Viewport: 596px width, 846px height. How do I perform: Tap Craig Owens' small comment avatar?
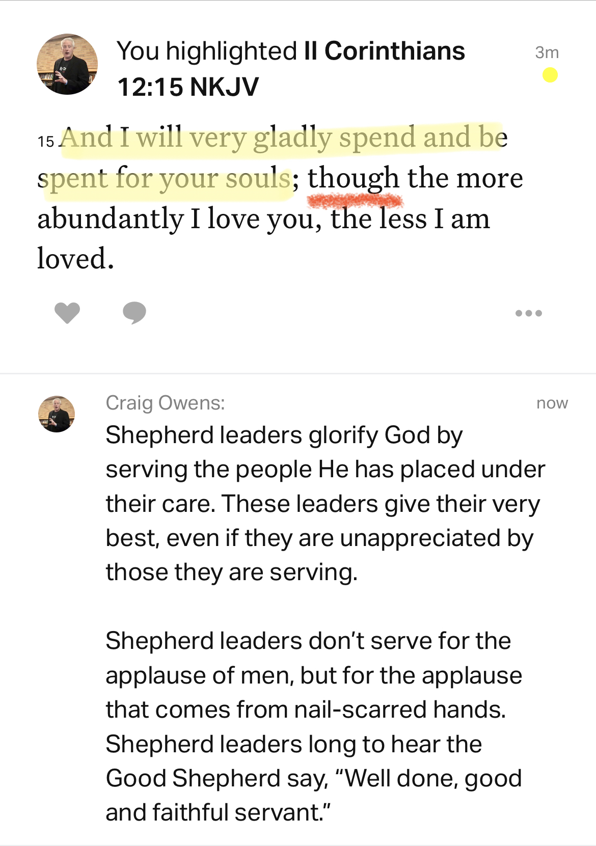coord(57,414)
